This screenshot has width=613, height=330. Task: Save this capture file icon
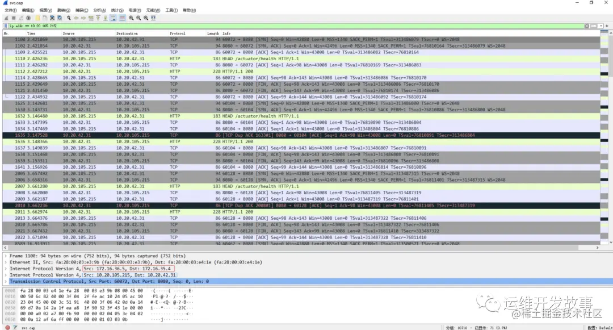45,18
